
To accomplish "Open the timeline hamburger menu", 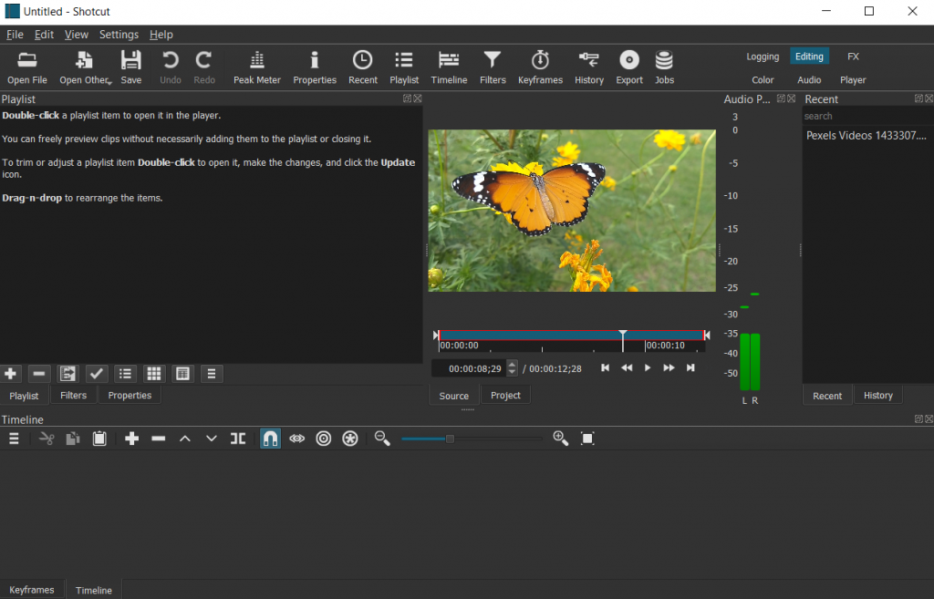I will click(x=14, y=439).
